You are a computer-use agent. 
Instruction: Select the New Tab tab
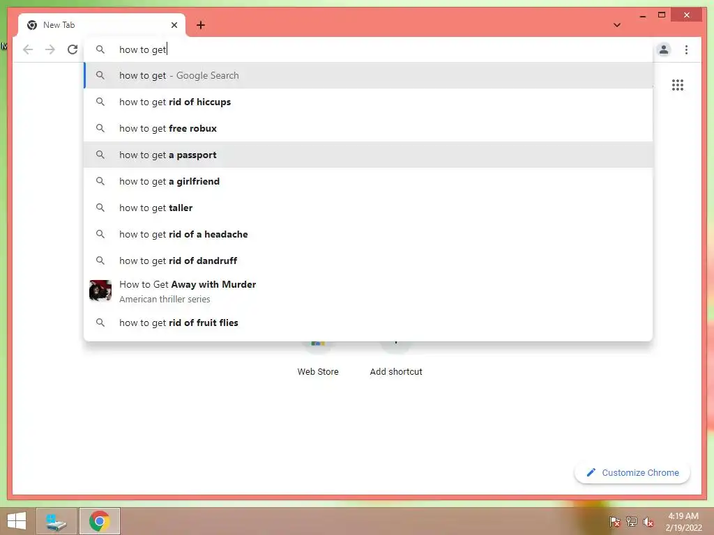click(102, 25)
